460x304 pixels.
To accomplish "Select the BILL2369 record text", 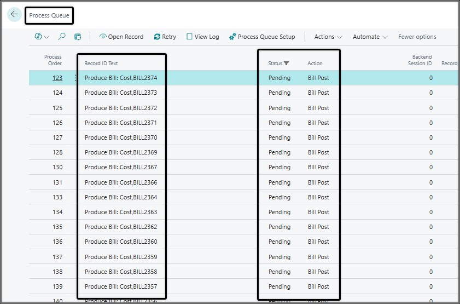I will [121, 152].
